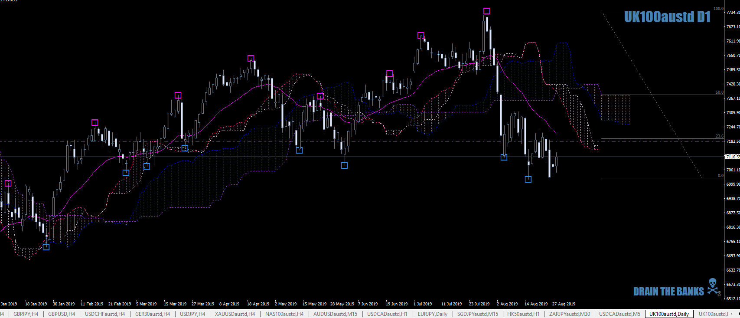
Task: Click the active UK100austd,Daily tab
Action: click(669, 314)
